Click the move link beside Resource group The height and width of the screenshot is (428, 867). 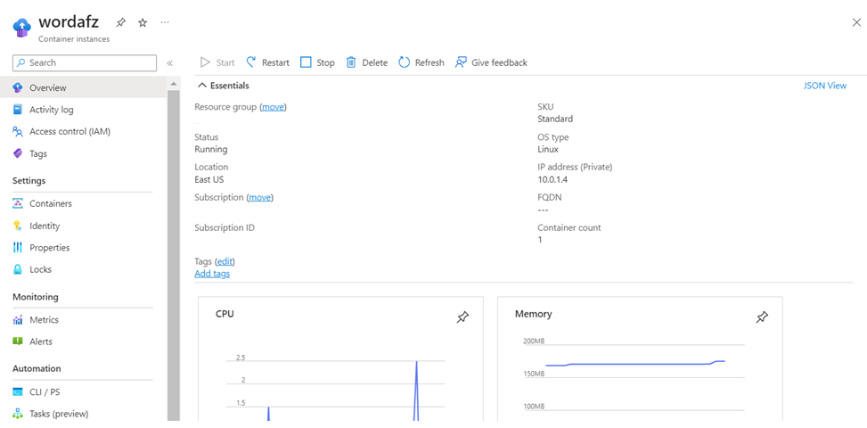[x=273, y=107]
